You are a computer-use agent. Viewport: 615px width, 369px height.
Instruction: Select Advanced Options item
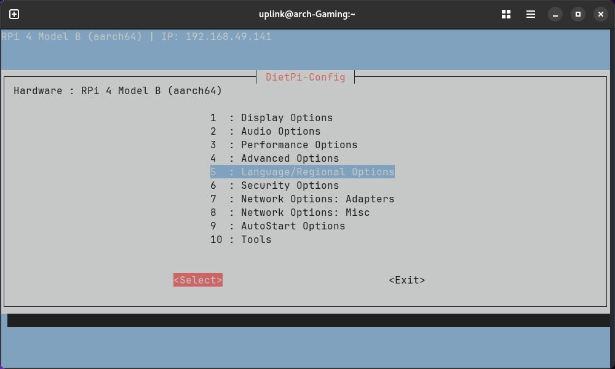click(x=289, y=159)
